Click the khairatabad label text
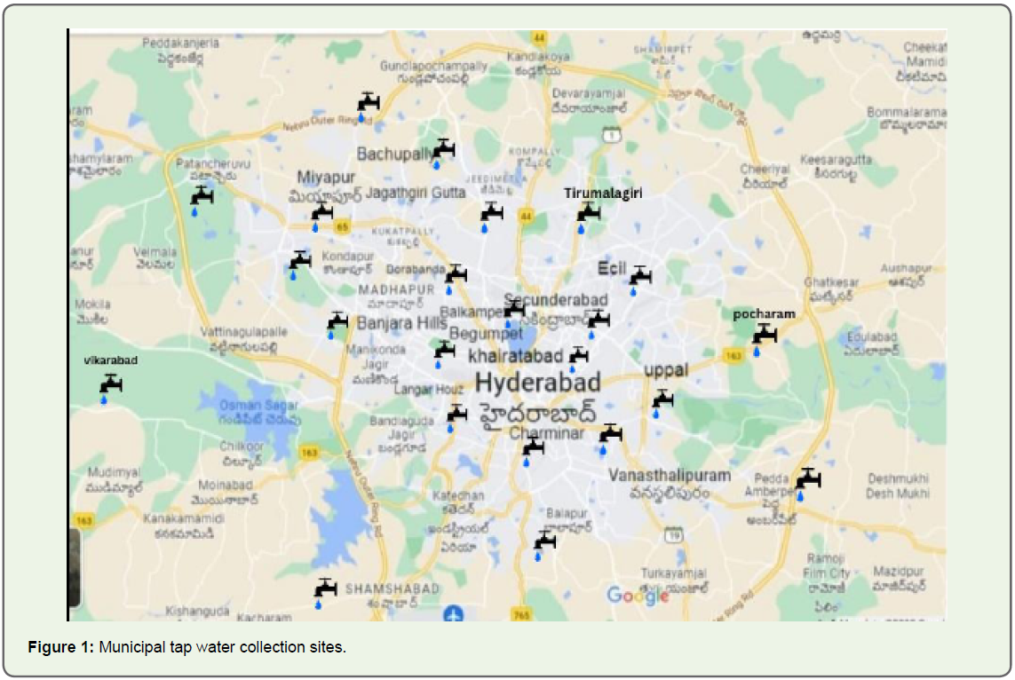The image size is (1015, 680). 515,355
